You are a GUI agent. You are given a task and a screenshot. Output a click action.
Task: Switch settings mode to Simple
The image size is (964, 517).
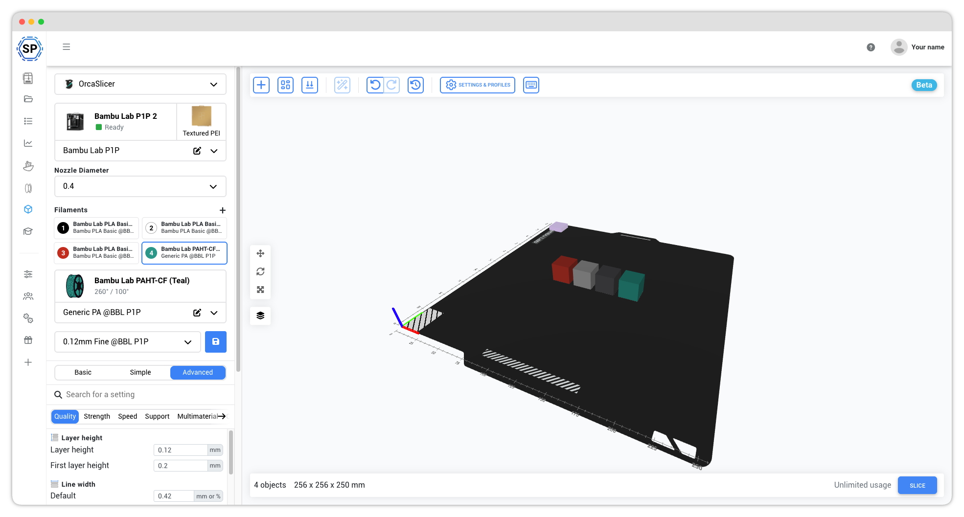tap(140, 373)
